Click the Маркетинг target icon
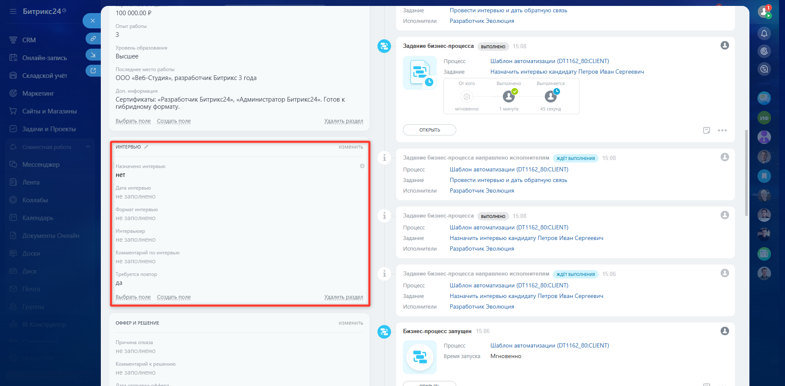The height and width of the screenshot is (386, 785). [13, 93]
